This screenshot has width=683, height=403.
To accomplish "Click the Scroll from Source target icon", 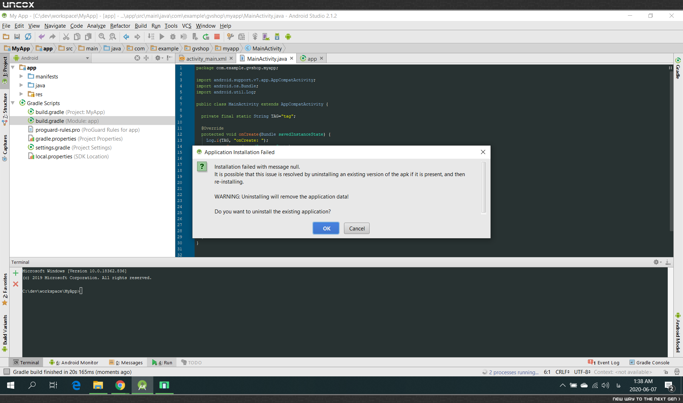I will coord(137,58).
